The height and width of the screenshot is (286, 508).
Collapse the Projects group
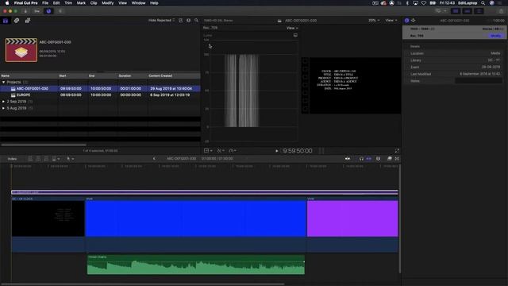[x=3, y=82]
